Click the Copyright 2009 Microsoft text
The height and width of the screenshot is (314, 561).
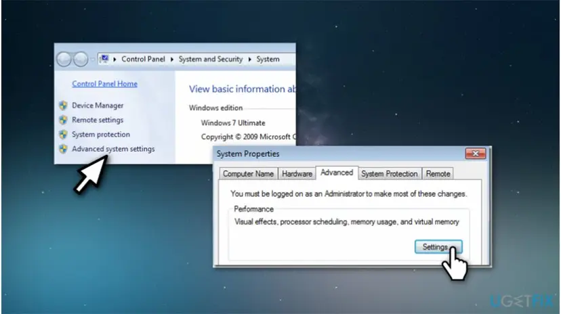coord(248,137)
